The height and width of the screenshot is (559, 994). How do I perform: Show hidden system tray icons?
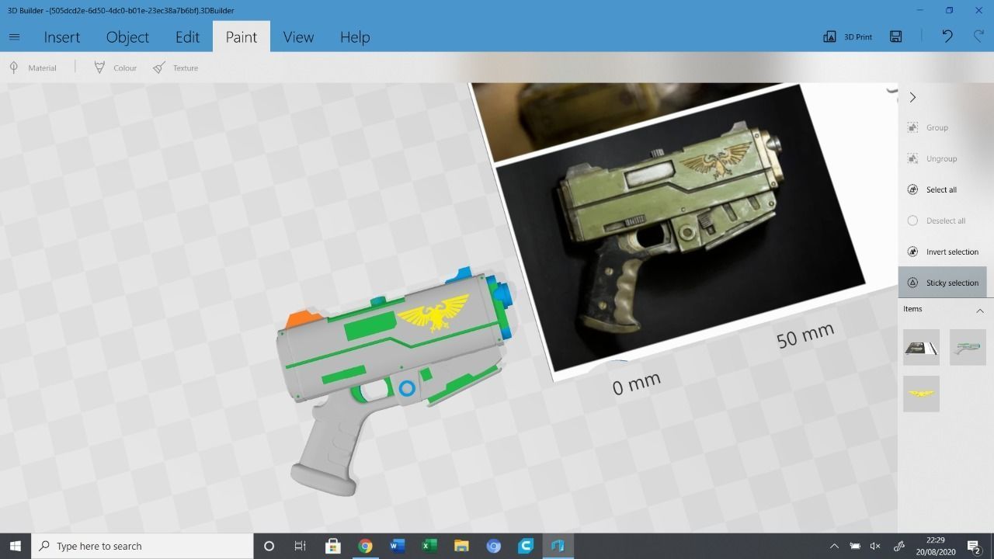[x=834, y=546]
